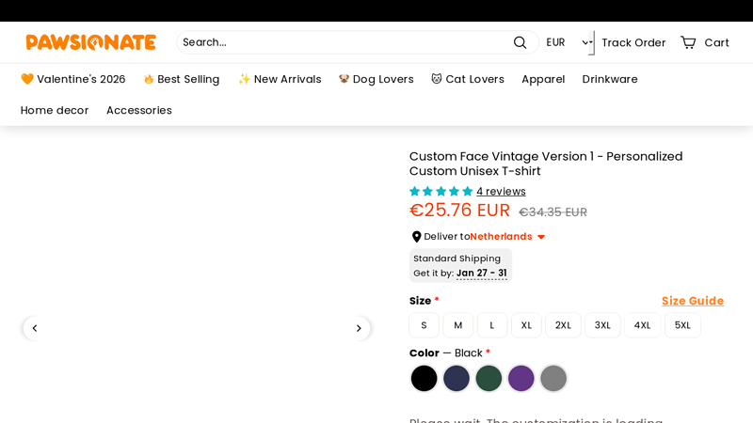The height and width of the screenshot is (423, 753).
Task: Show the previous product image
Action: click(x=35, y=328)
